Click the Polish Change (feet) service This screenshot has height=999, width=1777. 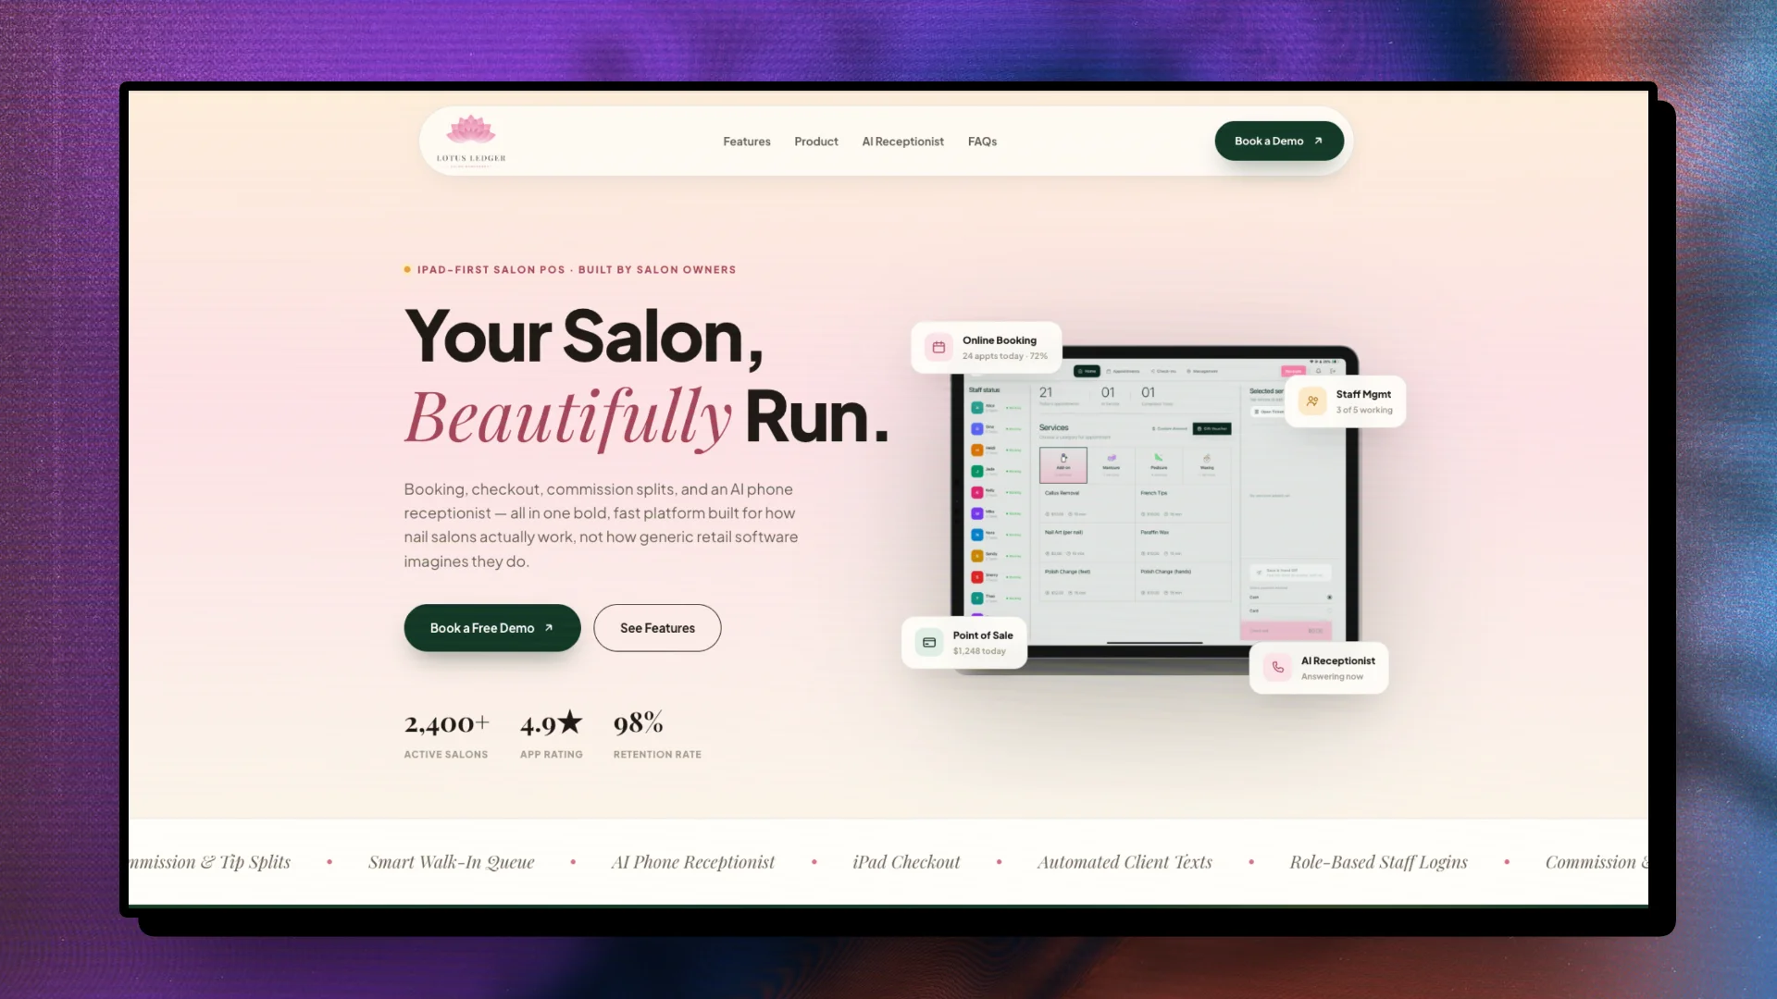pyautogui.click(x=1087, y=582)
